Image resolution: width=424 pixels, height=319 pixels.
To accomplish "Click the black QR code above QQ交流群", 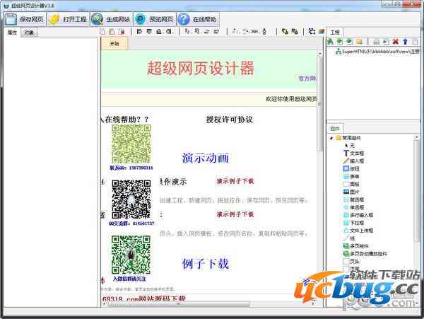I will click(x=131, y=199).
